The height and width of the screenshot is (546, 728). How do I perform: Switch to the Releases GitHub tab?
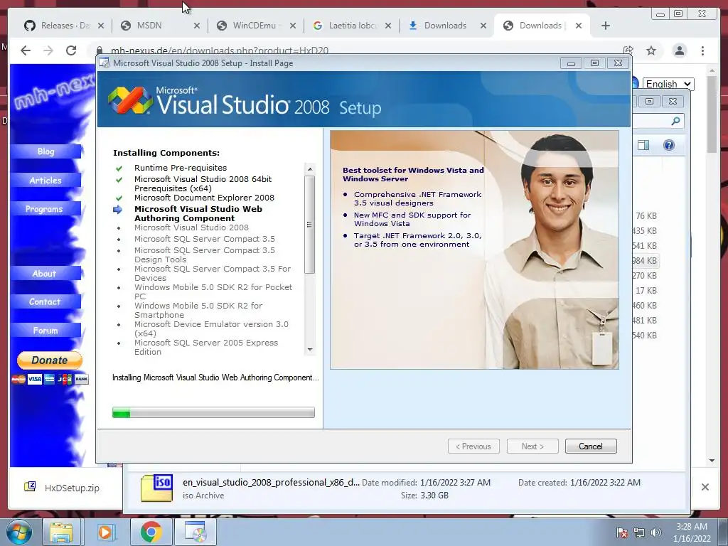coord(64,26)
